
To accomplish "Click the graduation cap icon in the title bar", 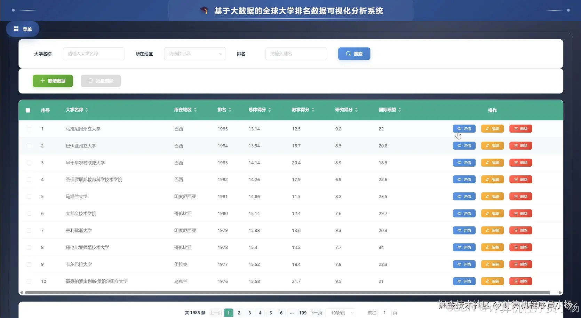I will point(205,10).
